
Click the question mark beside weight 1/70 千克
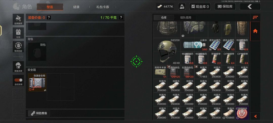[x=121, y=17]
